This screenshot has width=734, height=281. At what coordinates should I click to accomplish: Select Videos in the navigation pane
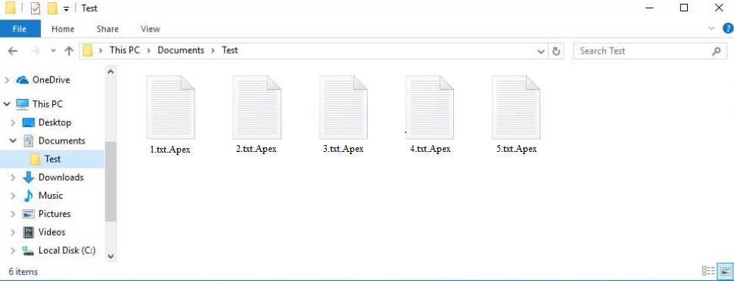coord(52,232)
